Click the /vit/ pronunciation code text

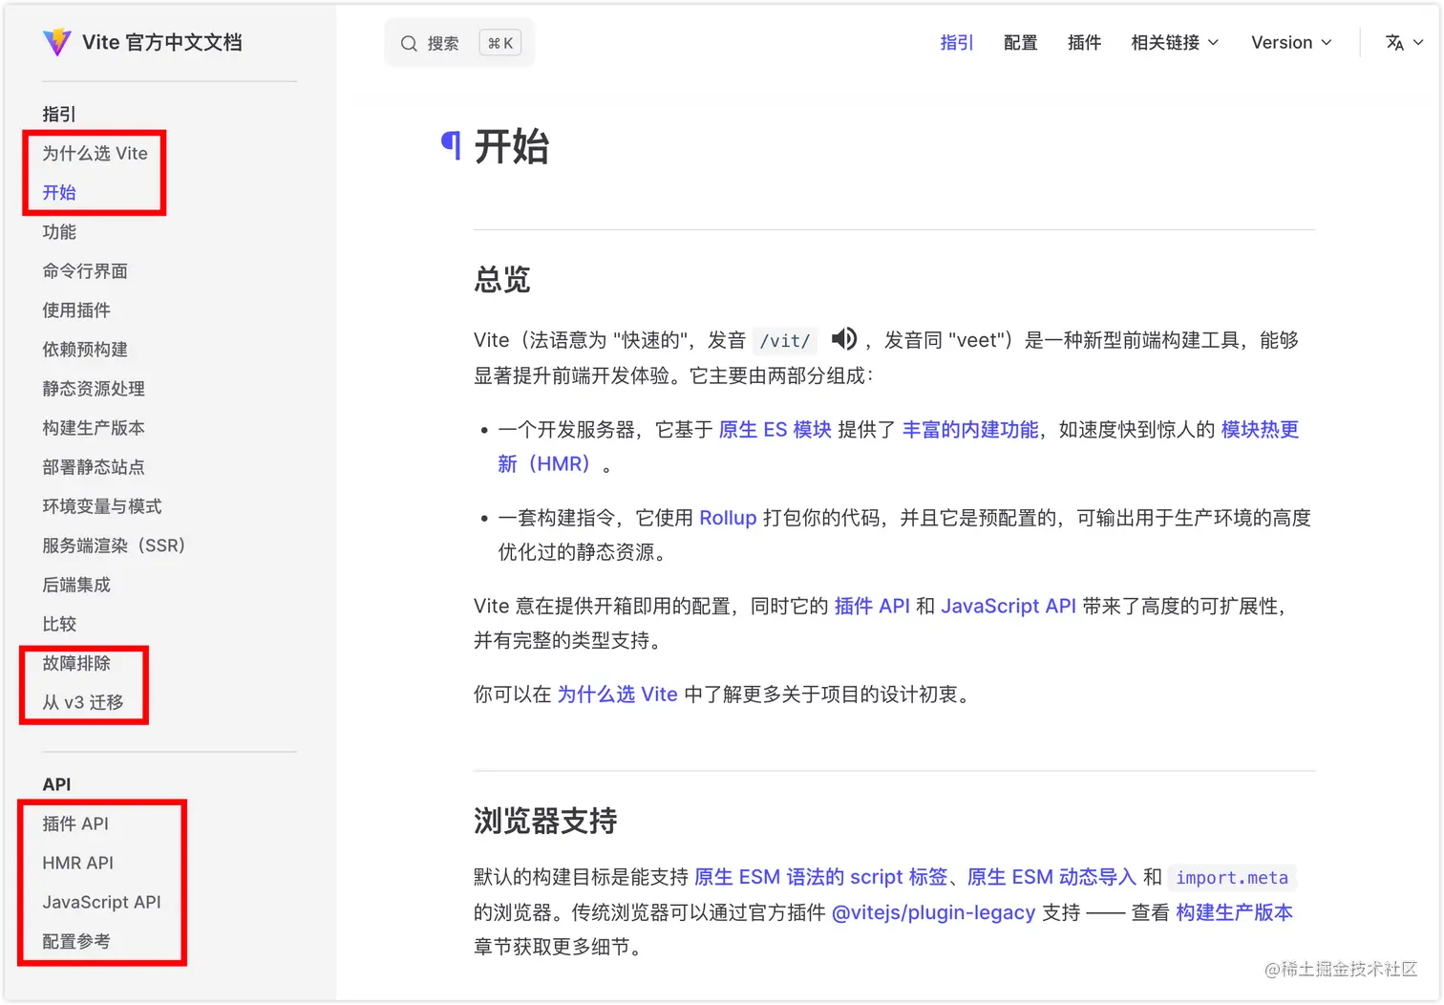pyautogui.click(x=785, y=340)
